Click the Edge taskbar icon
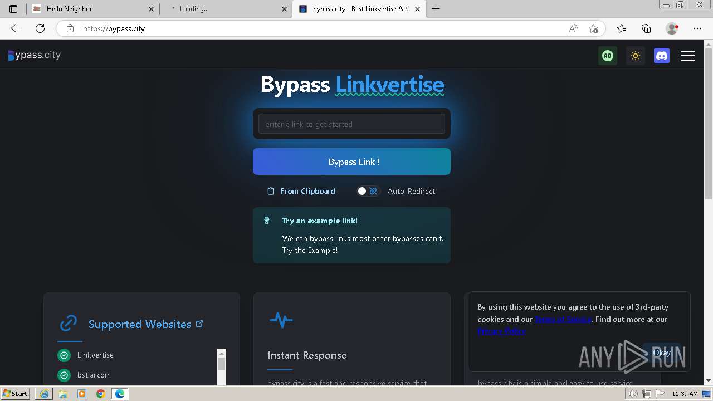713x401 pixels. coord(119,394)
